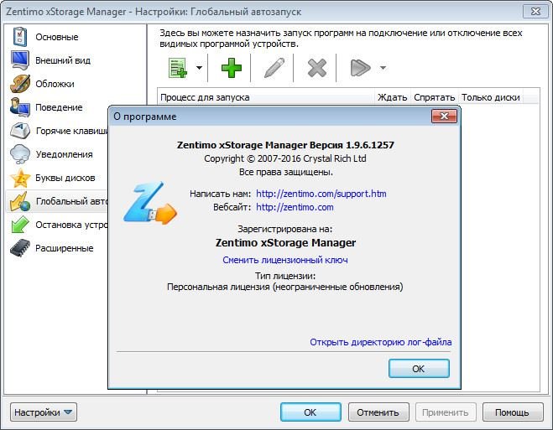Click the add-from-template list icon
This screenshot has height=430, width=553.
tap(178, 68)
